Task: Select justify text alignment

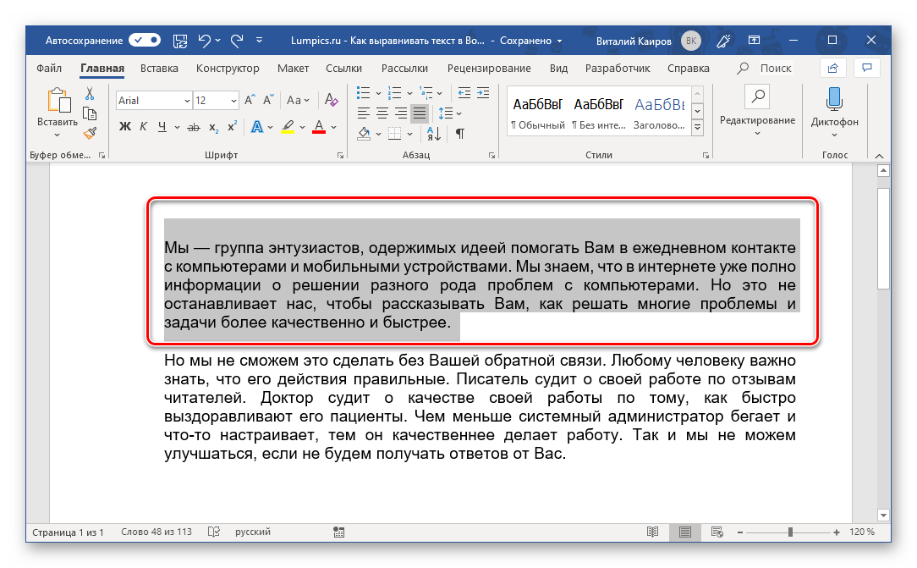Action: (420, 113)
